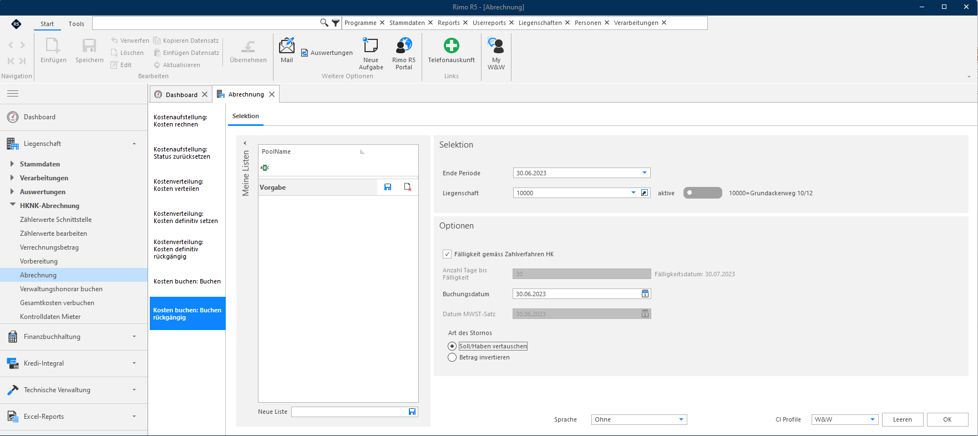Screen dimensions: 978x436
Task: Collapse the Meine Listen panel arrow
Action: pyautogui.click(x=245, y=143)
